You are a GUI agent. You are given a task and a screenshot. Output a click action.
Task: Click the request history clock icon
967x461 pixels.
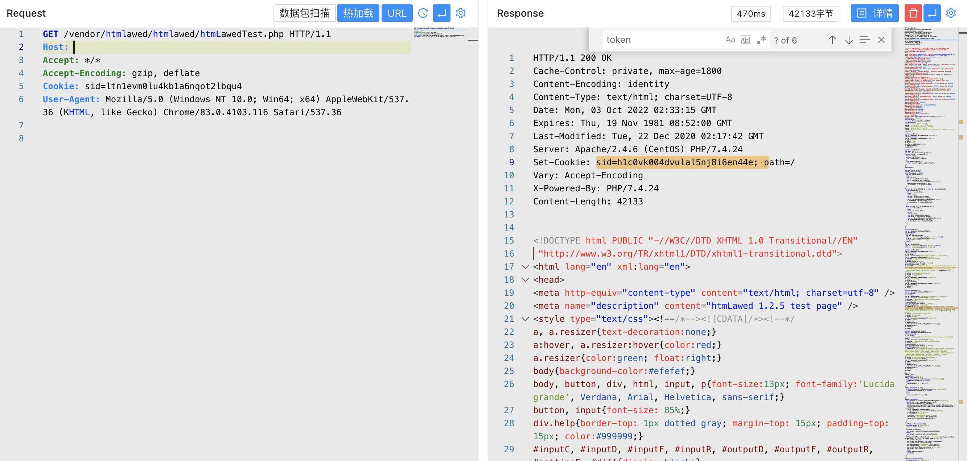tap(423, 13)
